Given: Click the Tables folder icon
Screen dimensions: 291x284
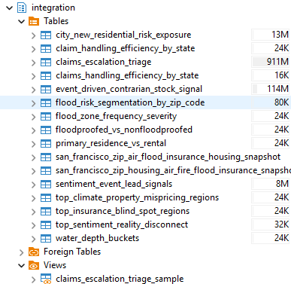Looking at the screenshot, I should (x=34, y=21).
